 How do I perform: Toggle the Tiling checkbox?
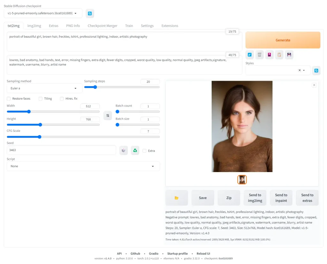[x=41, y=99]
